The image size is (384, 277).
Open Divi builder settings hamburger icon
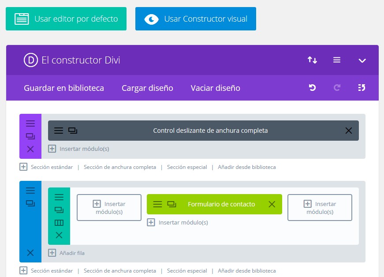tap(337, 60)
